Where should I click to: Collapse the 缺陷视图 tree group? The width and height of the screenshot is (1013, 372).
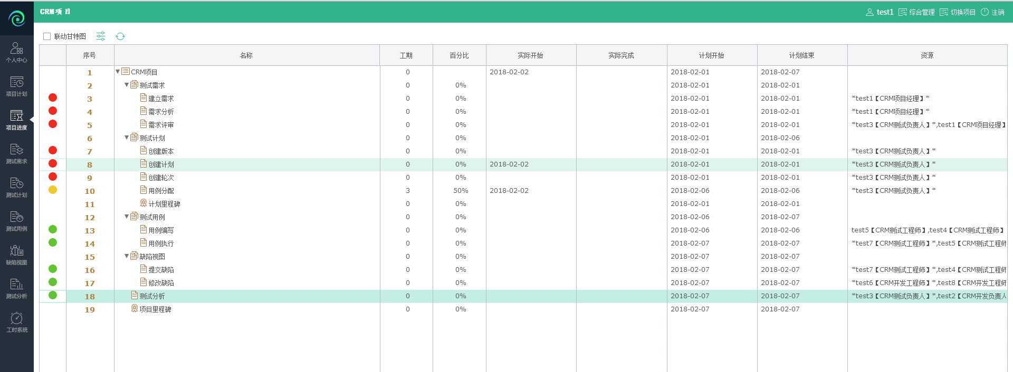pyautogui.click(x=127, y=256)
